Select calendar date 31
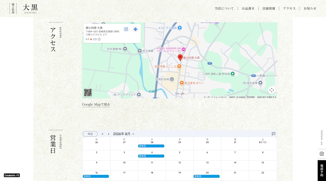This screenshot has height=181, width=326. pyautogui.click(x=235, y=142)
